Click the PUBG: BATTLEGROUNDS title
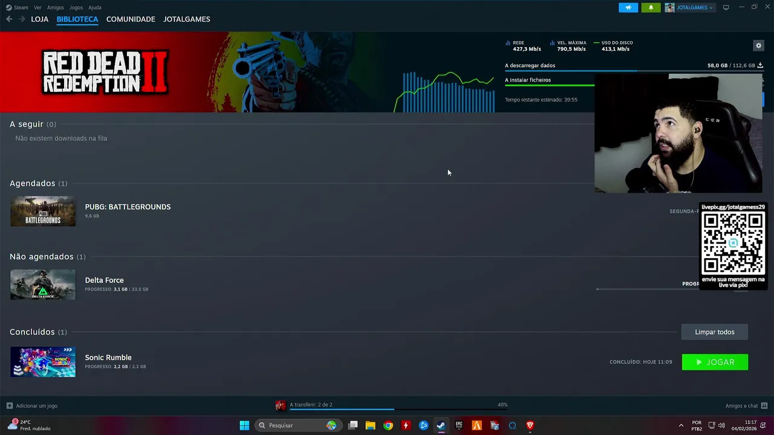This screenshot has height=435, width=774. pyautogui.click(x=128, y=207)
